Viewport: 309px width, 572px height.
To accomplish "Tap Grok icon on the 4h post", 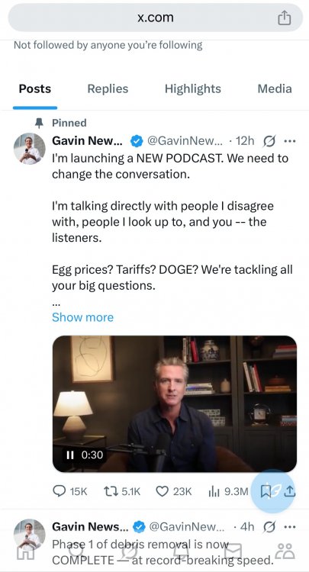I will pyautogui.click(x=269, y=527).
